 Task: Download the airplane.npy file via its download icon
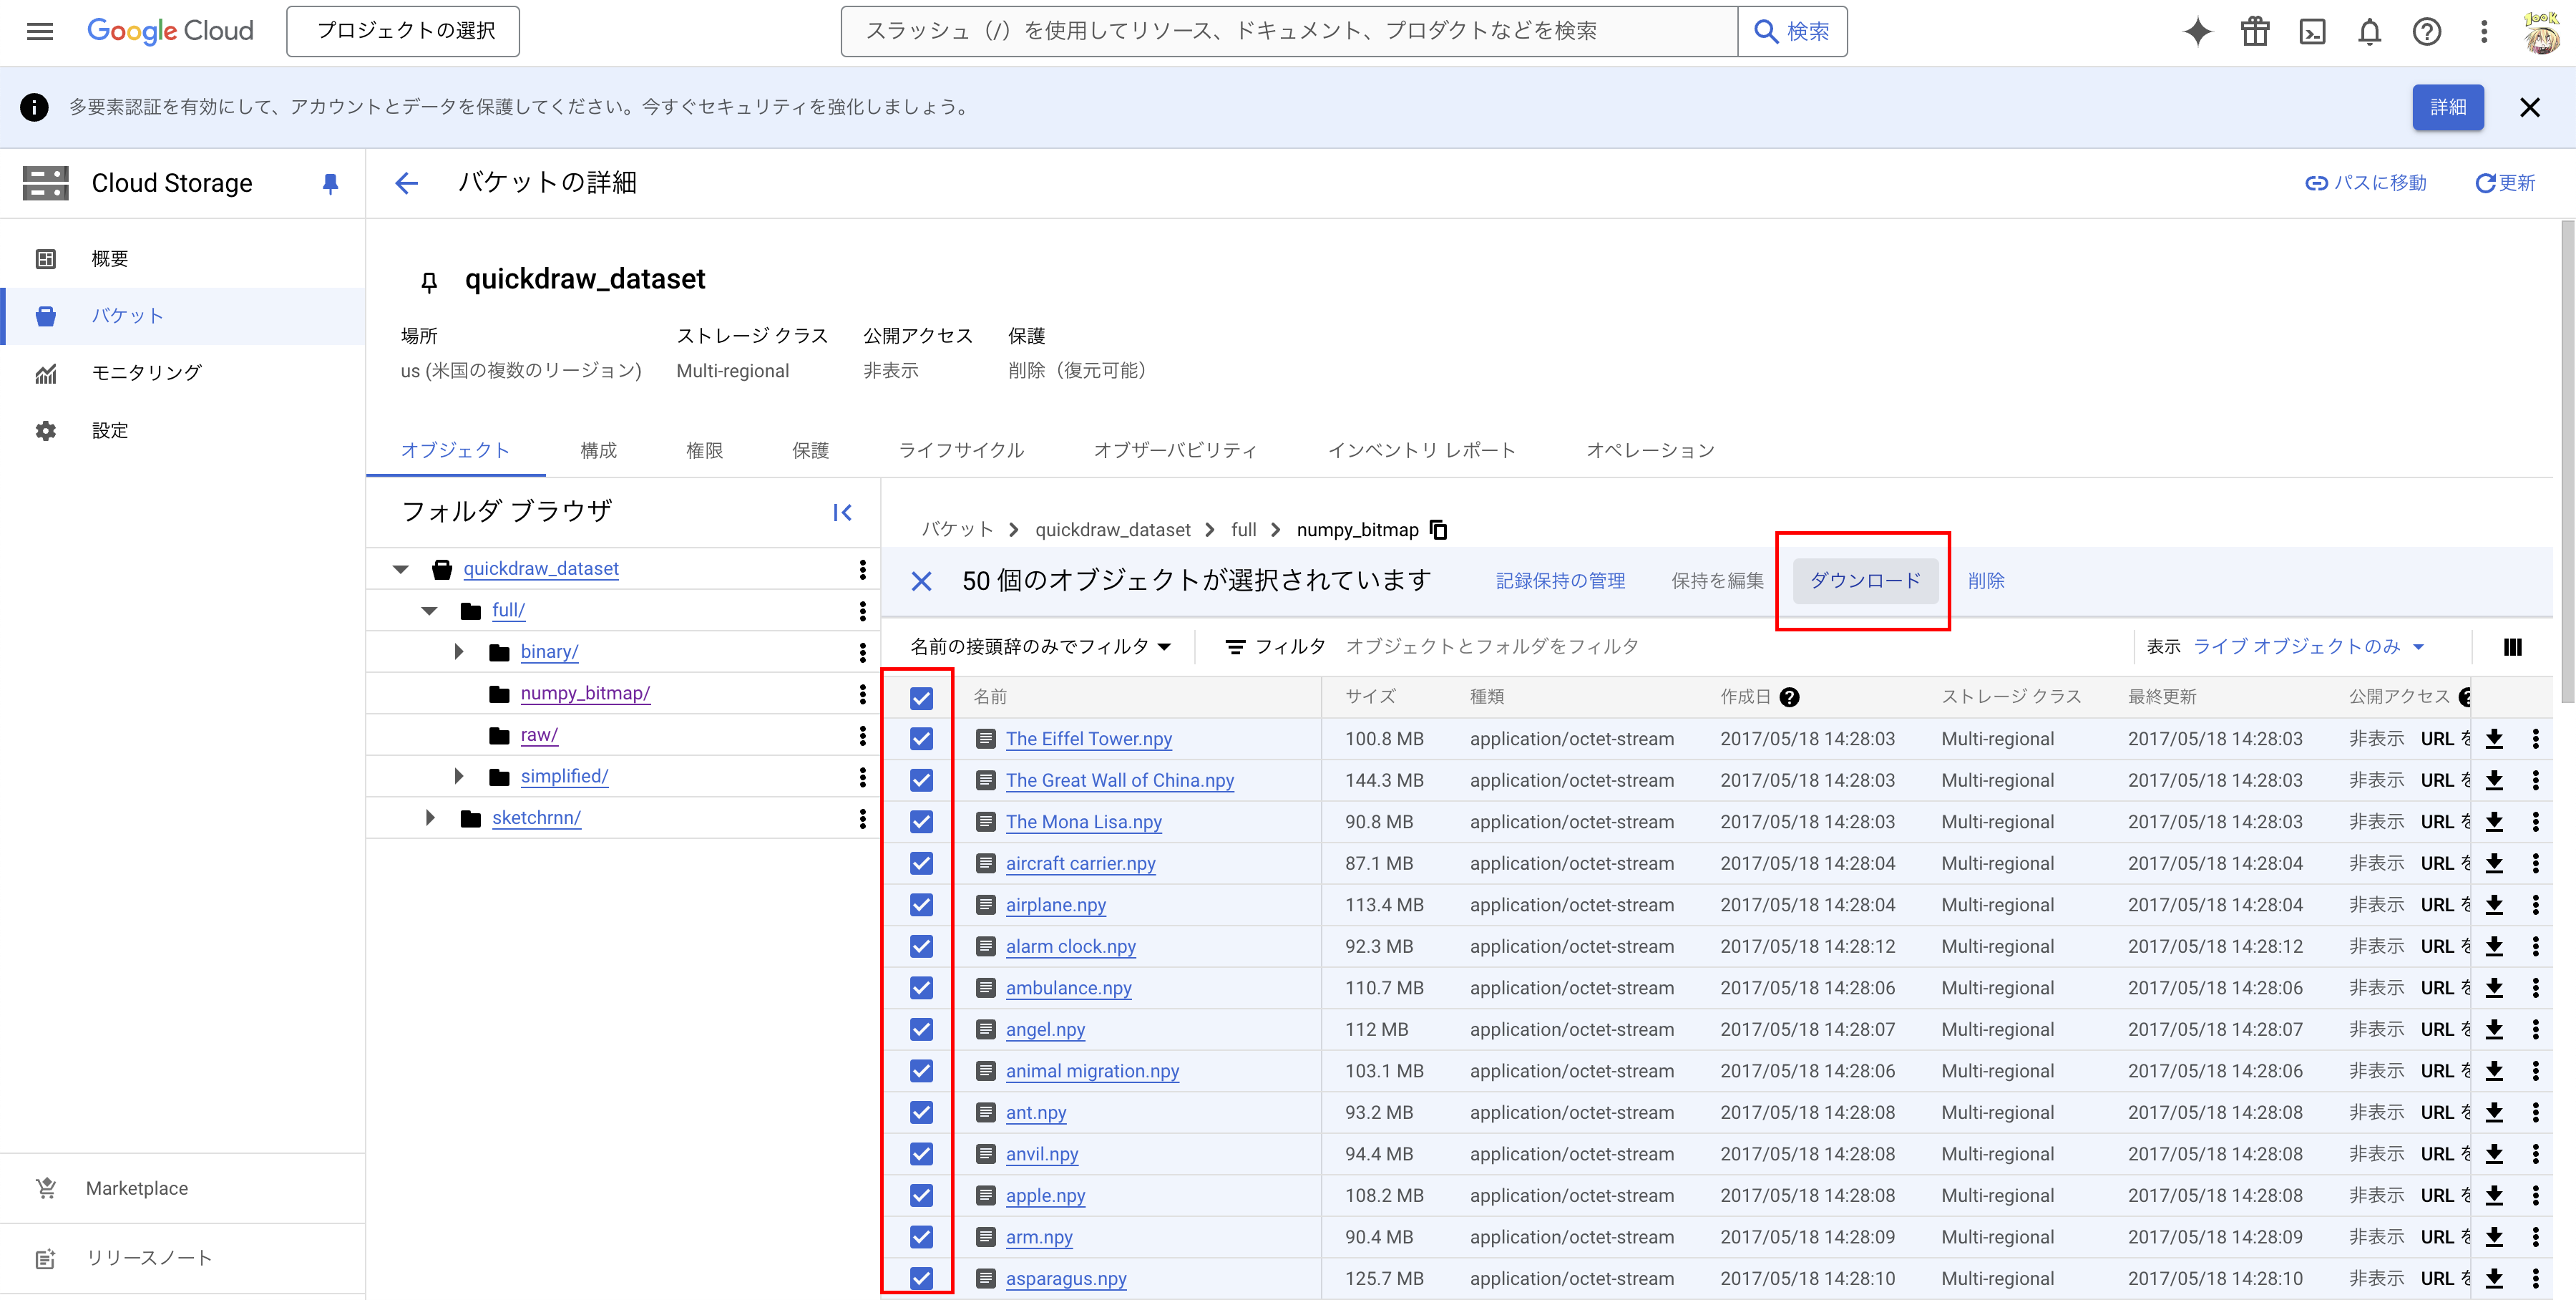tap(2494, 905)
